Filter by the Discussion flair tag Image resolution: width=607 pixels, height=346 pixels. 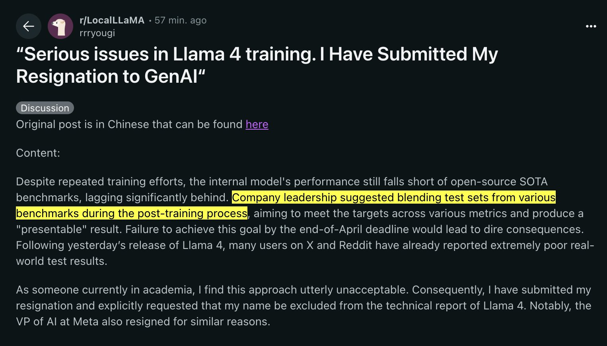tap(45, 108)
